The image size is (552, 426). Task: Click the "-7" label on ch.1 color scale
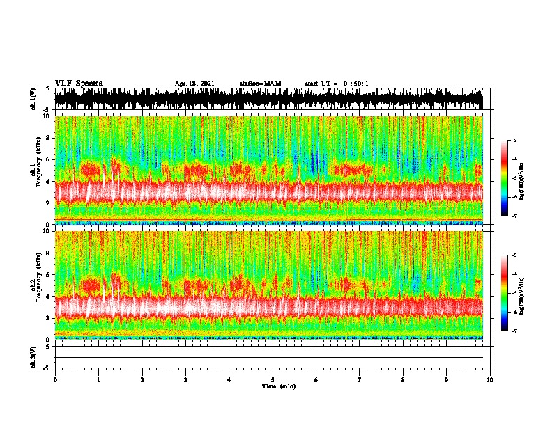pyautogui.click(x=514, y=216)
